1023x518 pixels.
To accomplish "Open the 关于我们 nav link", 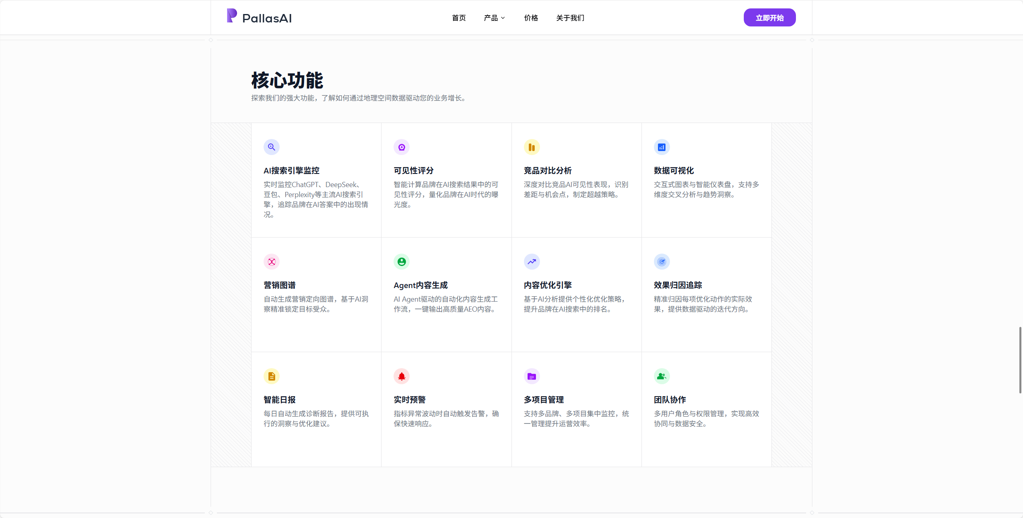I will tap(570, 18).
